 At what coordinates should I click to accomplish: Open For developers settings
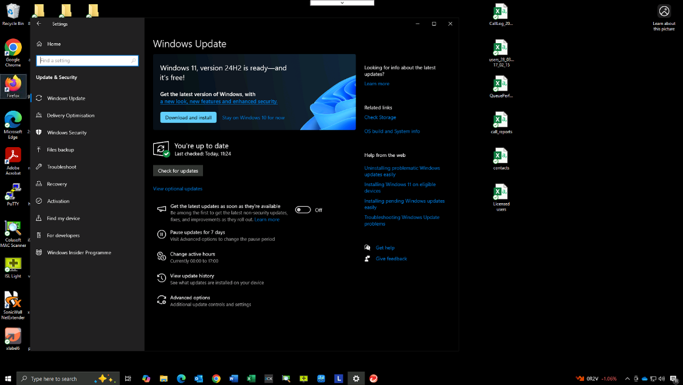tap(63, 235)
